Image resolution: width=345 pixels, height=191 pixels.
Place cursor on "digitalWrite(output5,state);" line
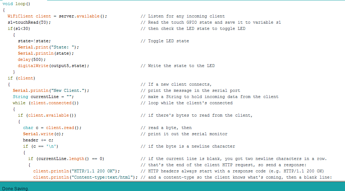click(x=53, y=66)
